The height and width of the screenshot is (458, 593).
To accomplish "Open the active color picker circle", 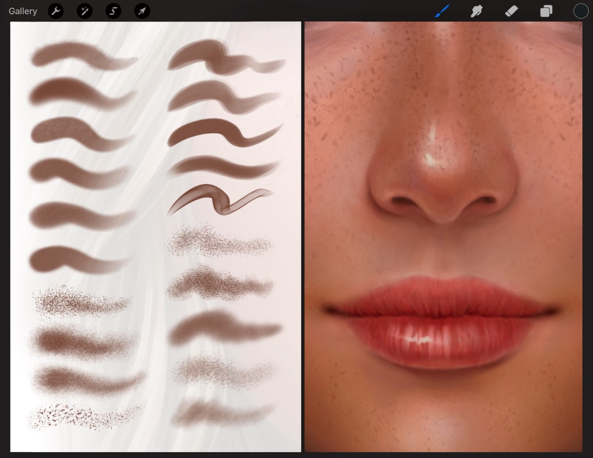I will pos(581,11).
